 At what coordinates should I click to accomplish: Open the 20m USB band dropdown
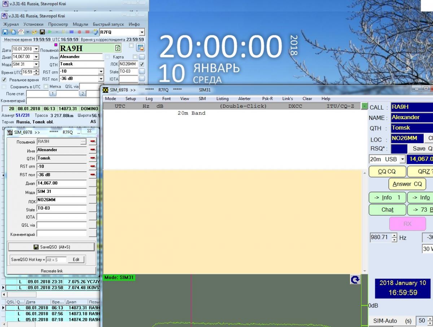402,159
